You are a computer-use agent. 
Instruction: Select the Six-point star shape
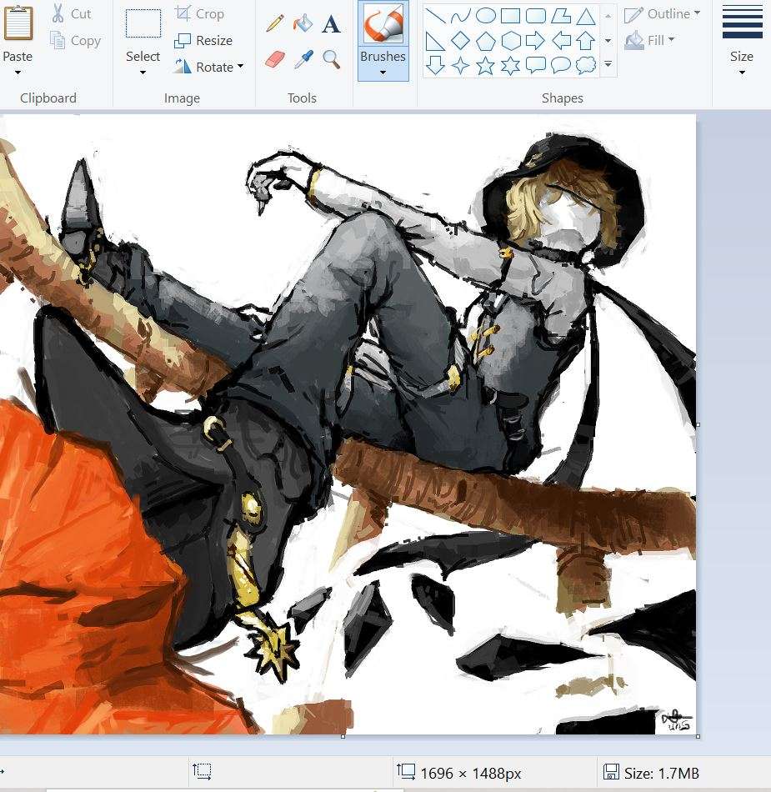point(510,65)
